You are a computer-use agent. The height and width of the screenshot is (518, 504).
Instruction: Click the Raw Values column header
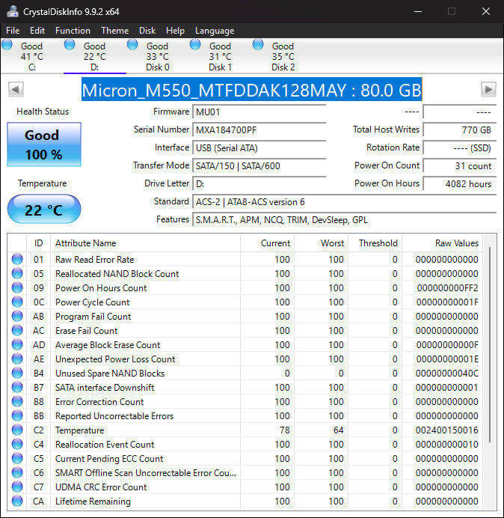click(x=442, y=243)
